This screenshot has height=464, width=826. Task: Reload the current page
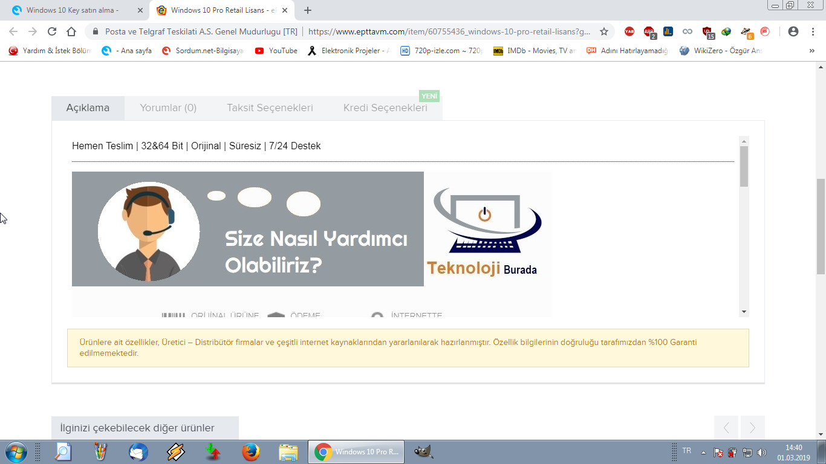click(52, 31)
